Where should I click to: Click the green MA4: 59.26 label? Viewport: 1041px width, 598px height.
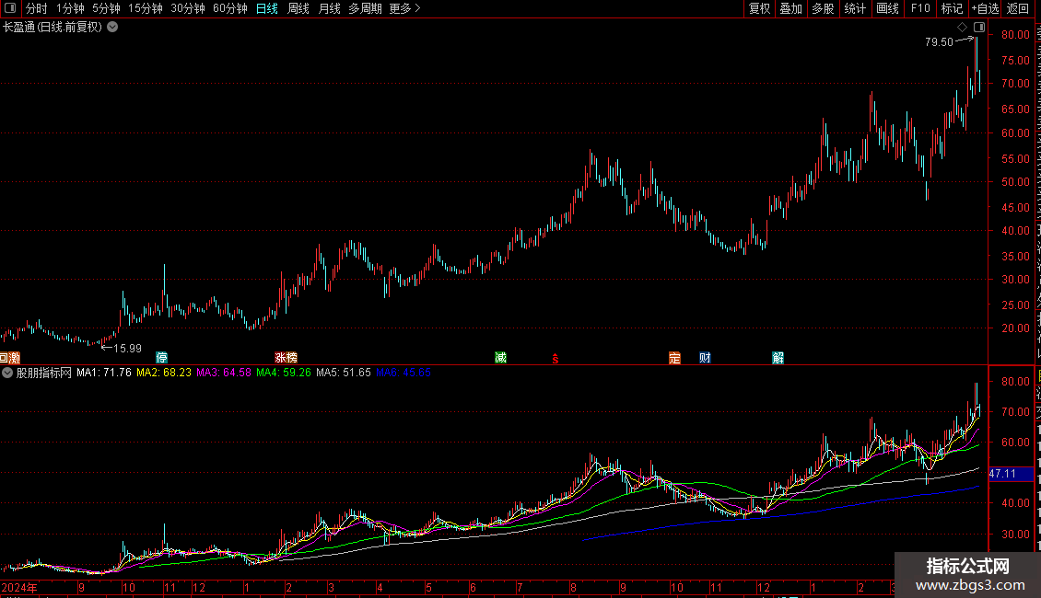coord(284,373)
